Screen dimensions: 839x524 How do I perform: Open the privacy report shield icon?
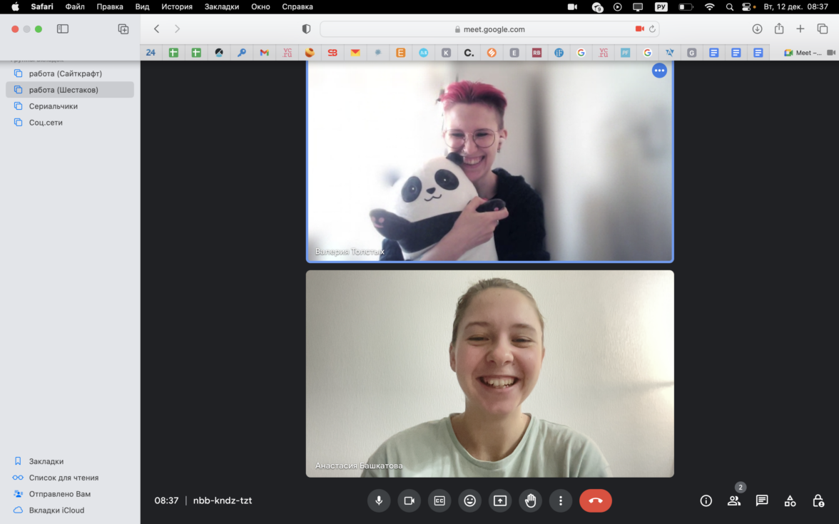(306, 29)
